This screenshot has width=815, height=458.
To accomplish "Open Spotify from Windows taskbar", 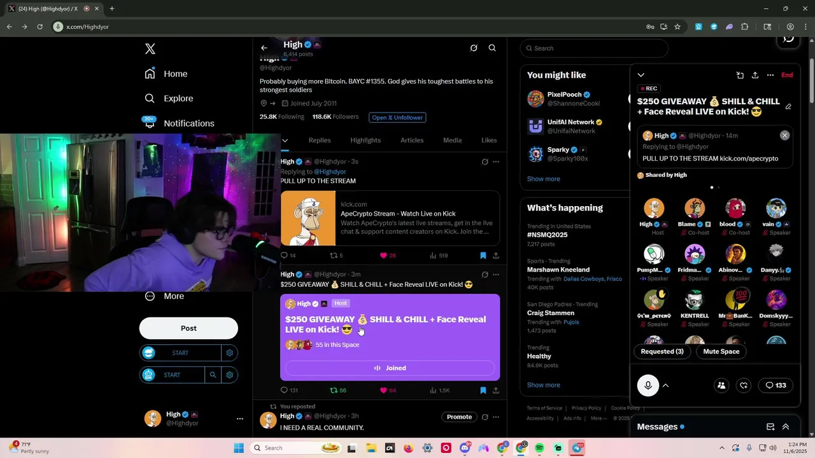I will coord(540,448).
